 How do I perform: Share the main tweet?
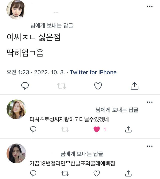pyautogui.click(x=134, y=86)
